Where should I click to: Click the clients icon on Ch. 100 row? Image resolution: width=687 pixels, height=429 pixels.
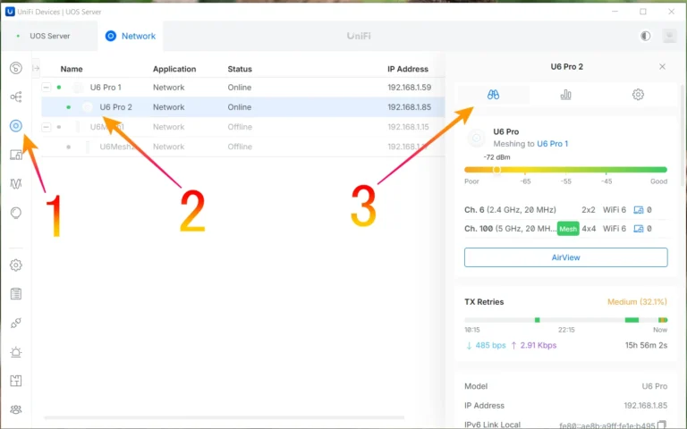coord(639,229)
